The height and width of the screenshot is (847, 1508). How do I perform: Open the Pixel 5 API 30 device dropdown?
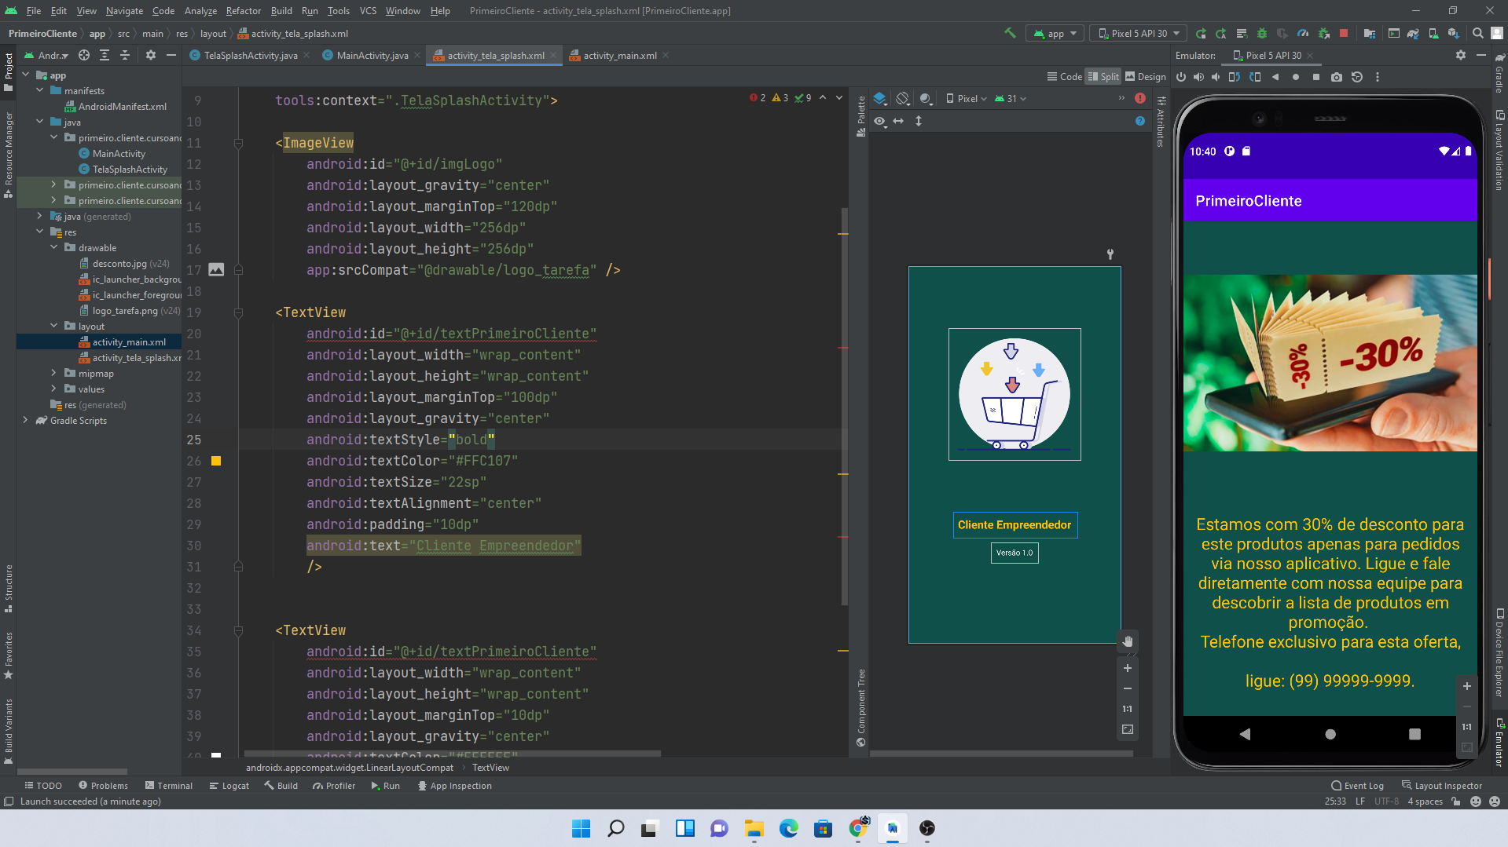coord(1139,33)
